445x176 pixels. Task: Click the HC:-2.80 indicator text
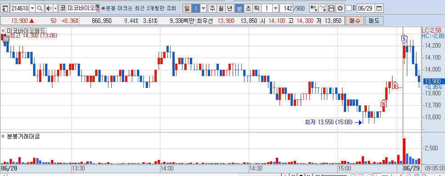tap(433, 36)
